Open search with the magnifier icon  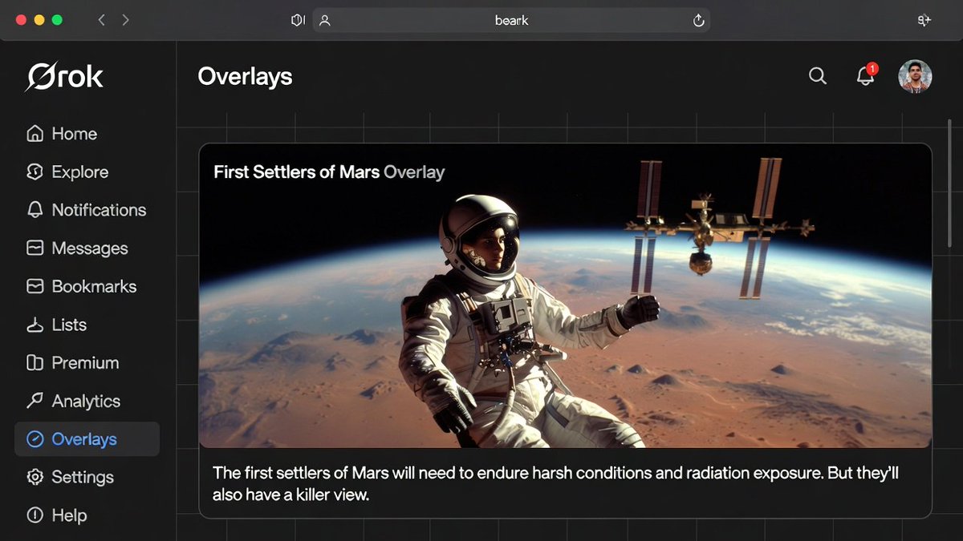click(817, 76)
